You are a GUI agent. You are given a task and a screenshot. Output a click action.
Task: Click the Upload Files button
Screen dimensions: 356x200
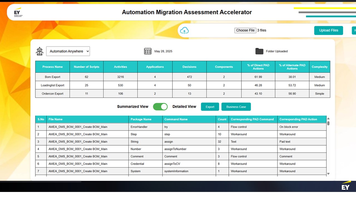tap(328, 30)
